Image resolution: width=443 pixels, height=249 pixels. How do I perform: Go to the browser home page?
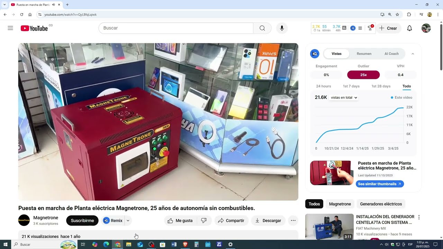pos(30,15)
